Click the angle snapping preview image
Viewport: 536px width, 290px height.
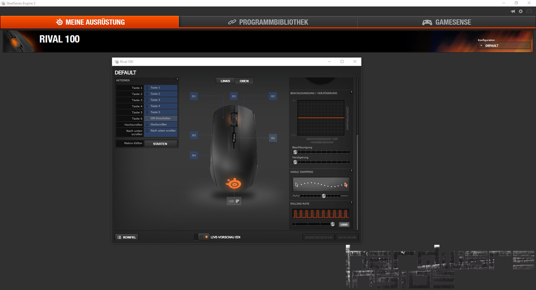click(x=321, y=184)
